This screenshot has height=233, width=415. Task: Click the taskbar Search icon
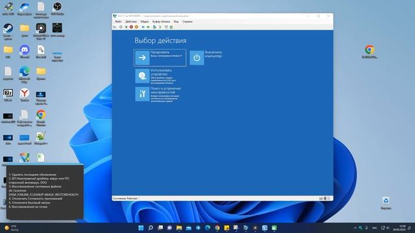(150, 228)
